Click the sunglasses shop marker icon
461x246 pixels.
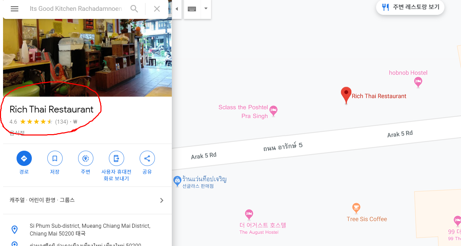(x=177, y=181)
